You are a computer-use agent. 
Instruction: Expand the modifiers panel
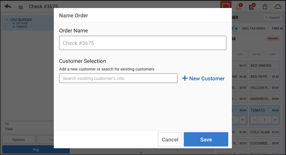(273, 18)
